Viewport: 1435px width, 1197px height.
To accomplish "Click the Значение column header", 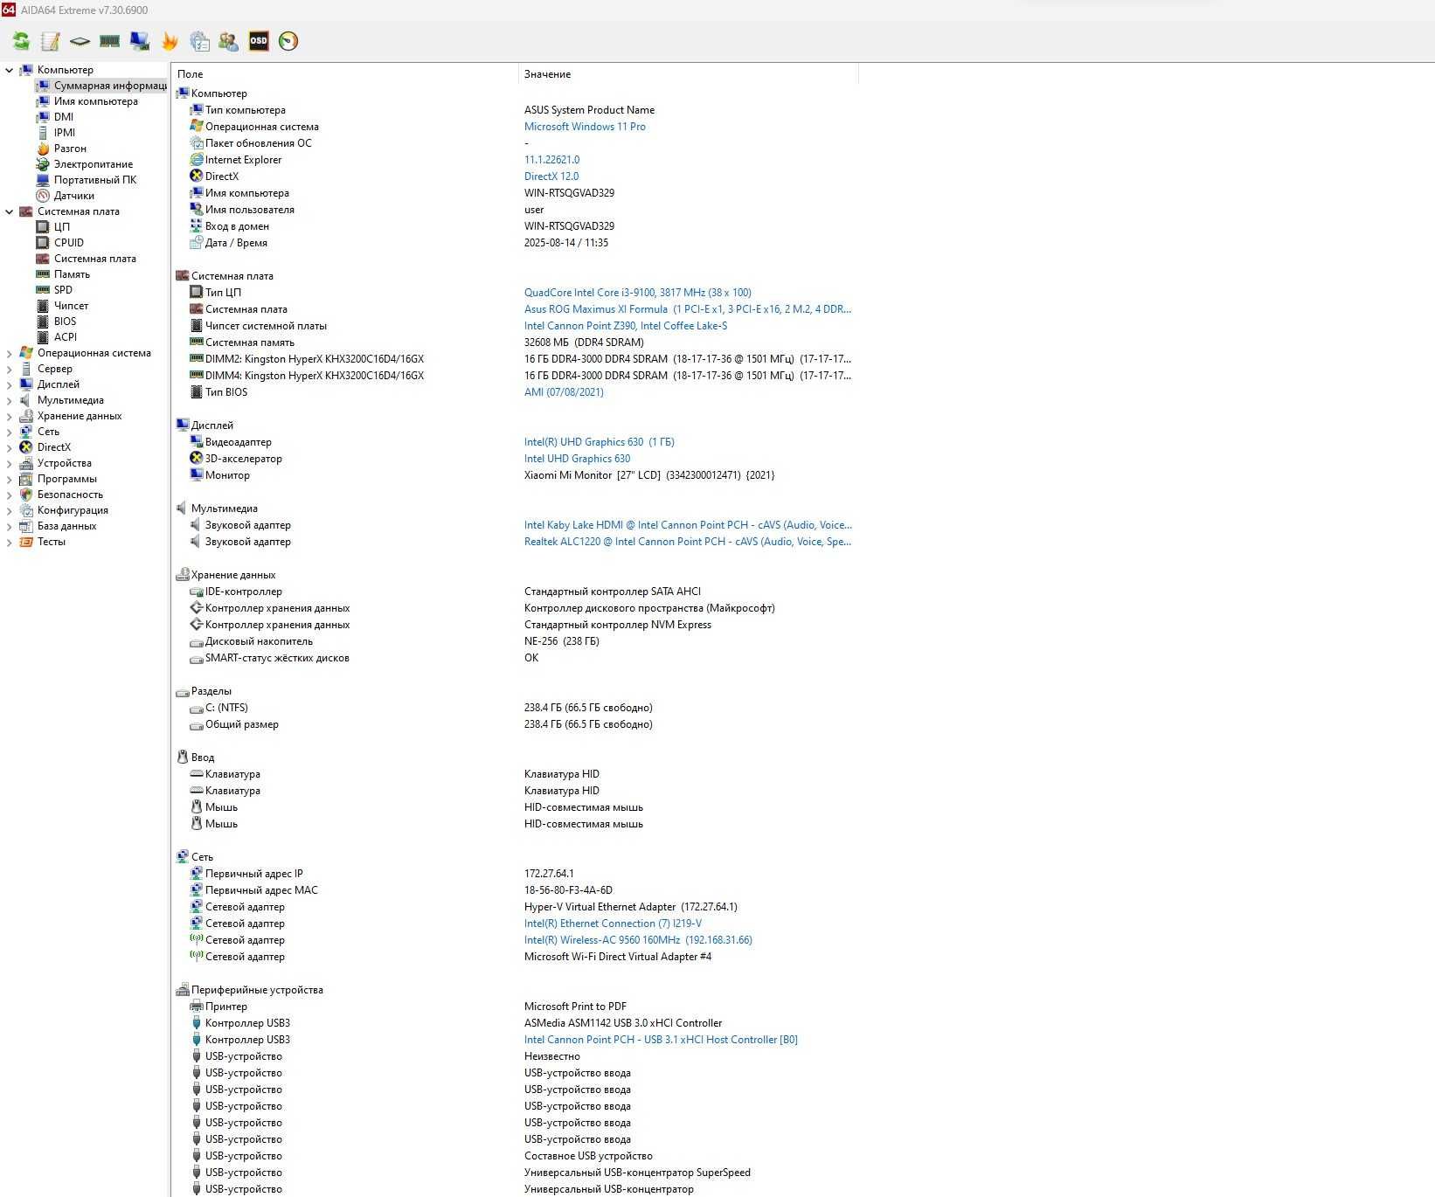I will point(688,74).
